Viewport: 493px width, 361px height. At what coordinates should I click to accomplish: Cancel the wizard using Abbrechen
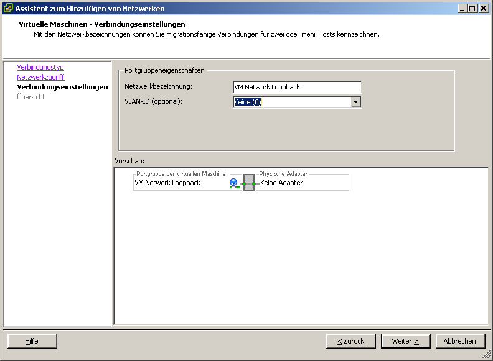(459, 341)
